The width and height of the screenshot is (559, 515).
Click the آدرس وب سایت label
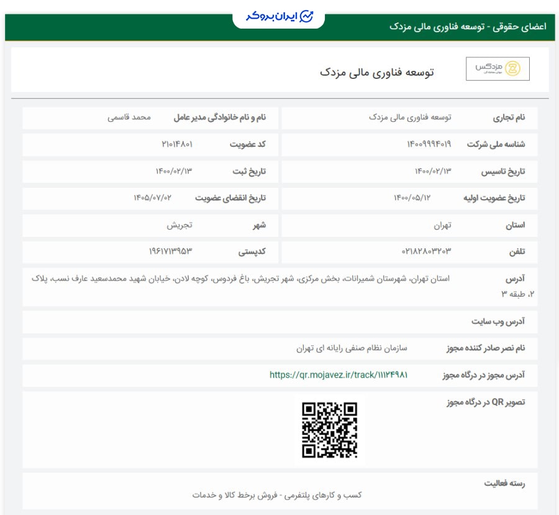coord(498,322)
